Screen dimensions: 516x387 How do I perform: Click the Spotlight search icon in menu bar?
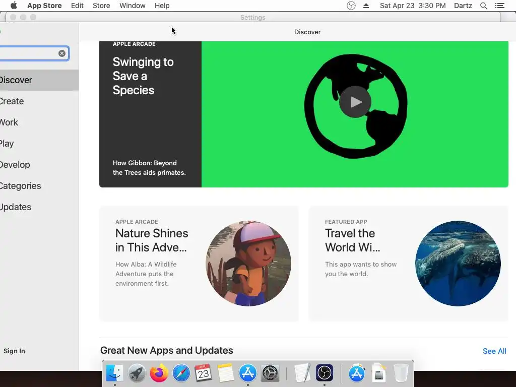pyautogui.click(x=483, y=6)
